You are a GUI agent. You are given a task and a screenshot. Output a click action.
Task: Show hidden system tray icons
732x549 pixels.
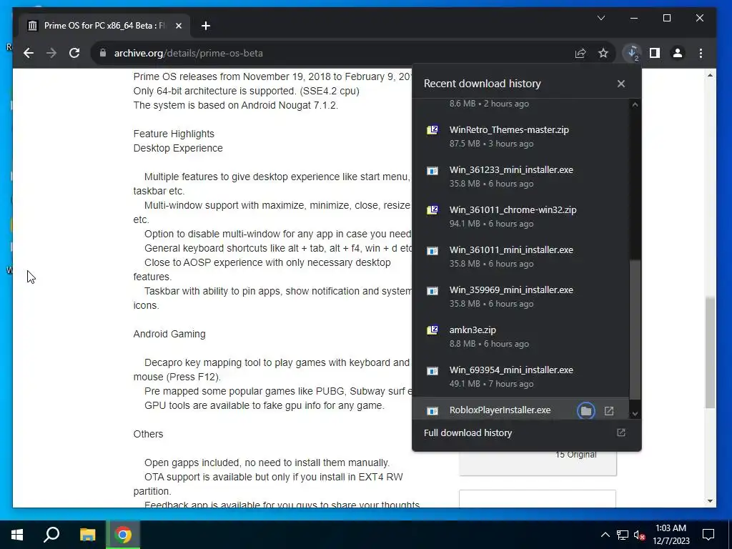coord(605,535)
